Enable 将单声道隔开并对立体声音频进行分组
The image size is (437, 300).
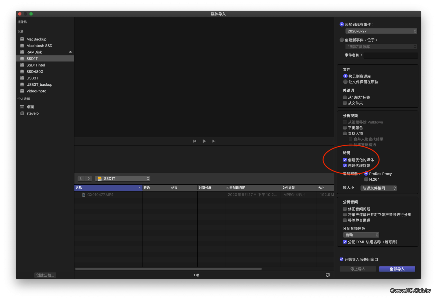(345, 215)
